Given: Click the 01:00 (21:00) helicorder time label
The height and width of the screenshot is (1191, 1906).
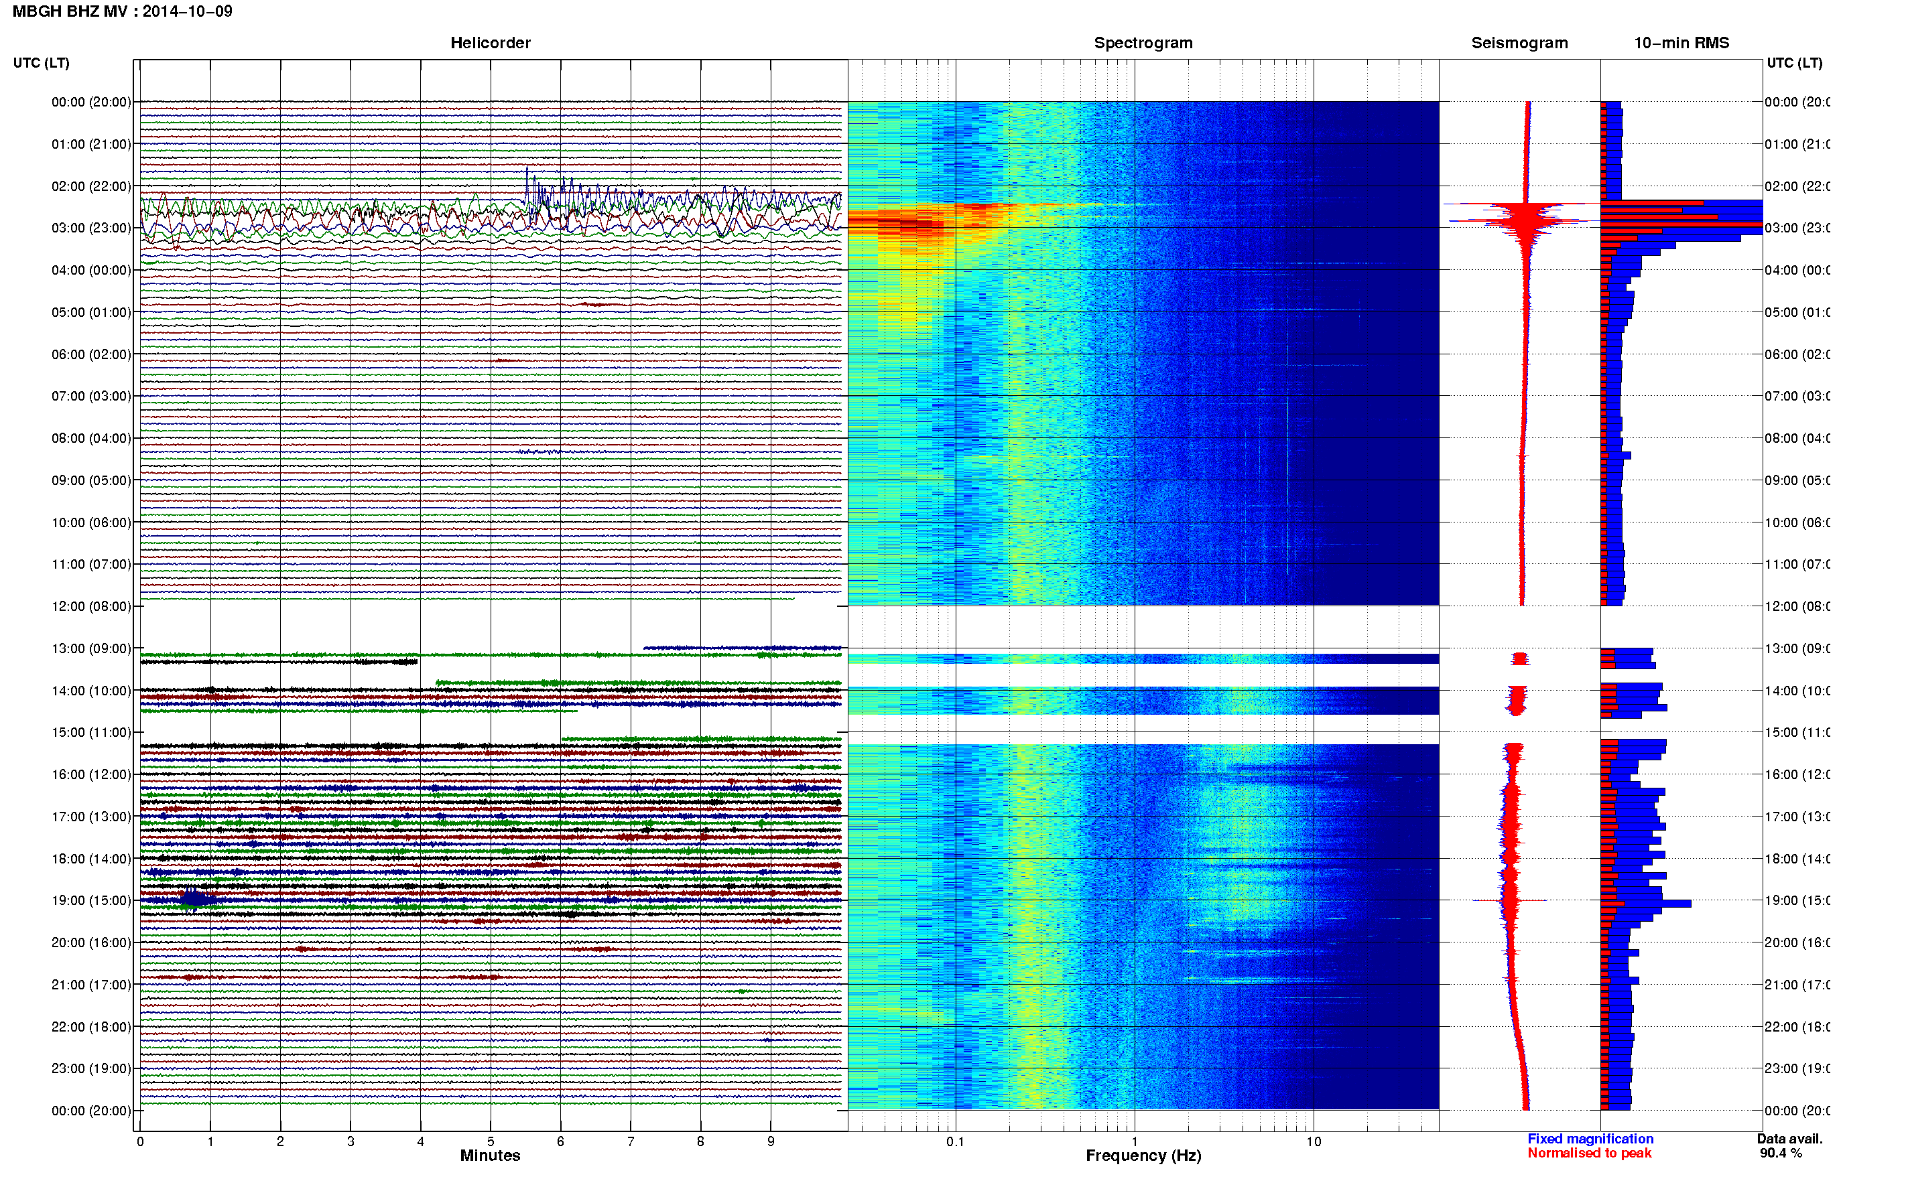Looking at the screenshot, I should click(91, 144).
